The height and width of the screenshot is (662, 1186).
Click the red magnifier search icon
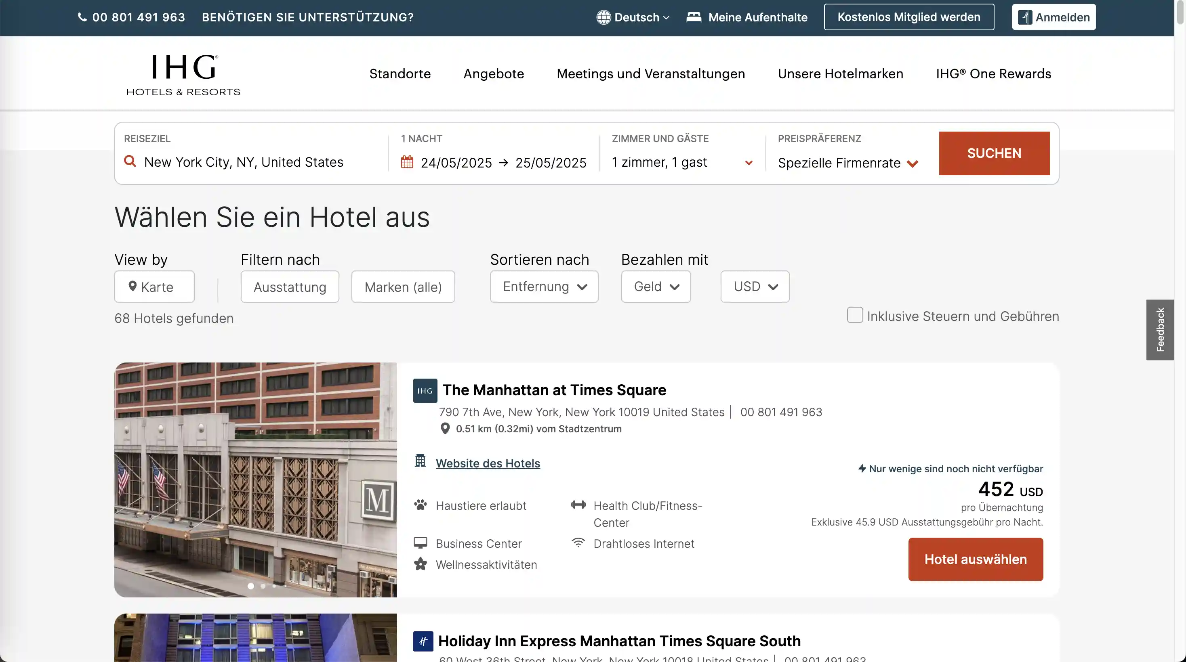coord(130,161)
